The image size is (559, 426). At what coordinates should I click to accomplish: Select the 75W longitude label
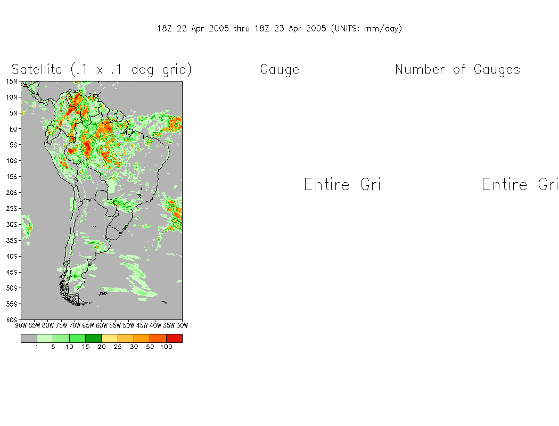[61, 325]
